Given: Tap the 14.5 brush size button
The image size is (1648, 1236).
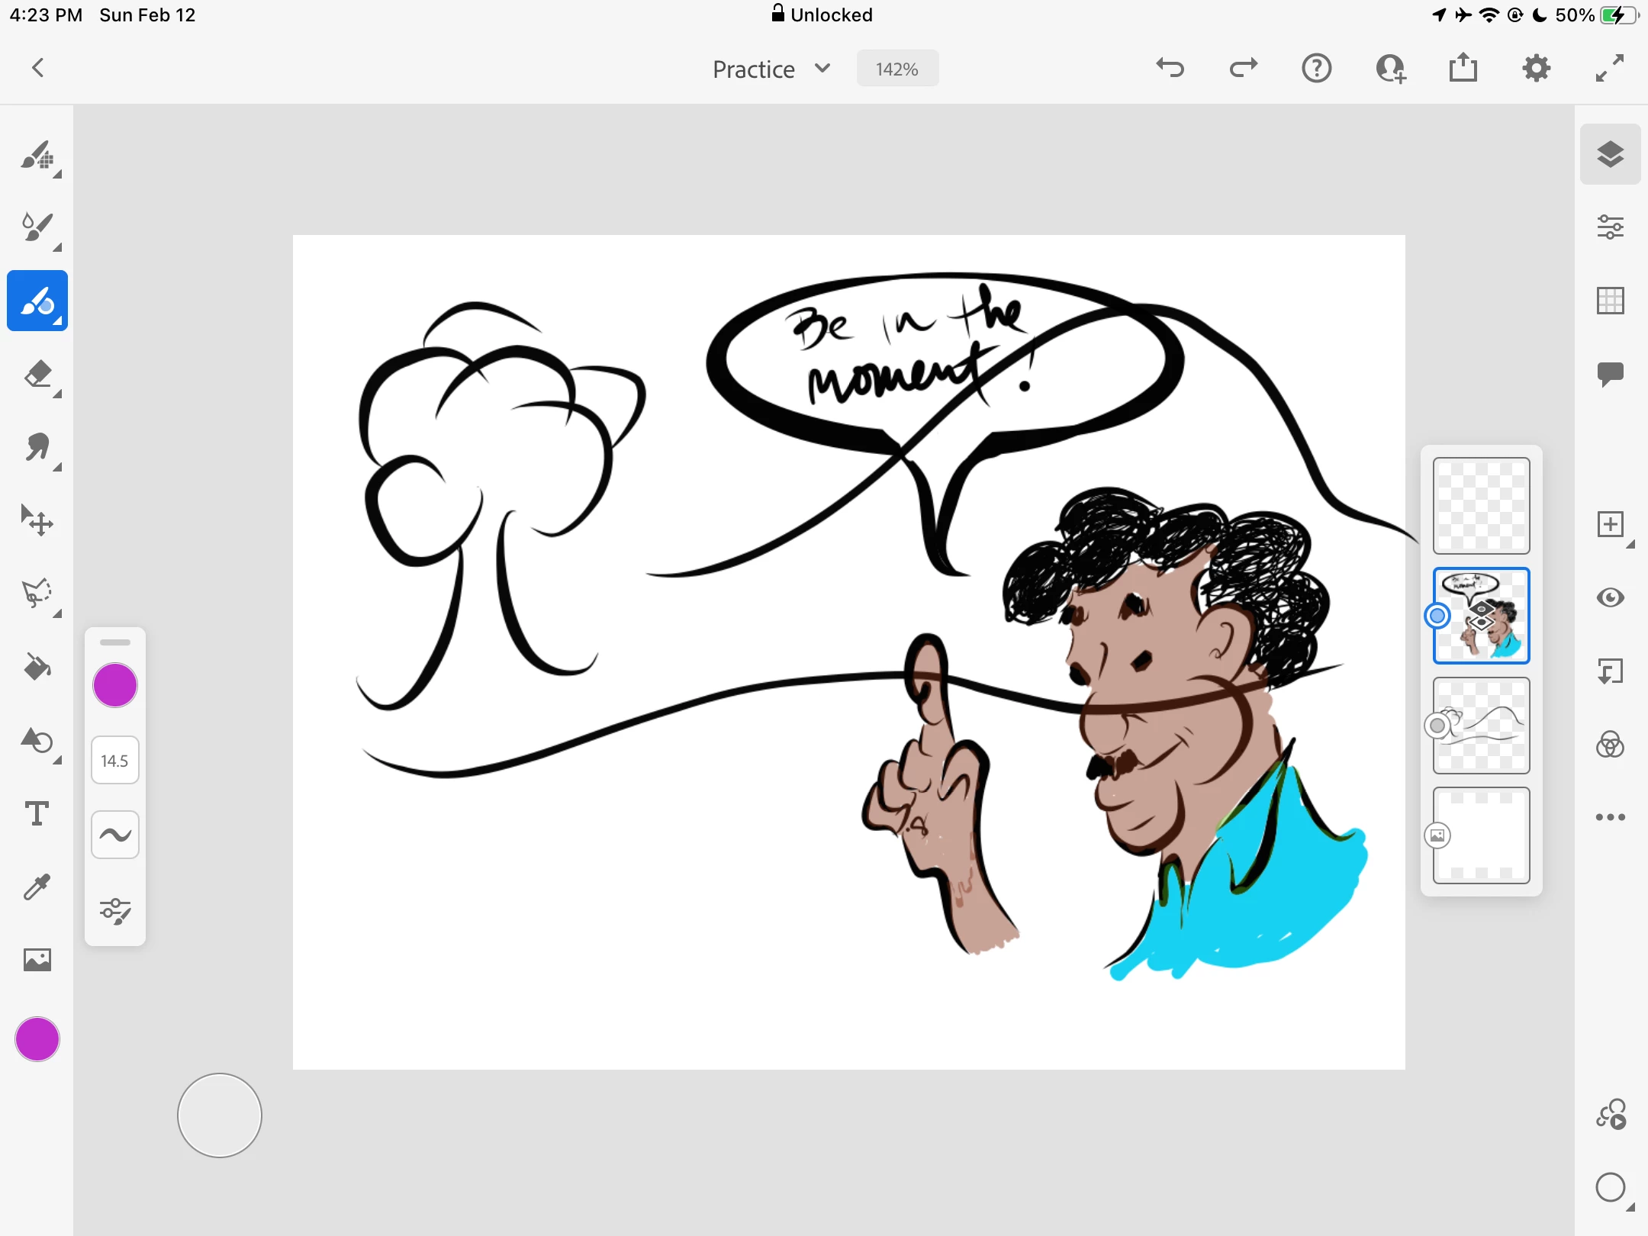Looking at the screenshot, I should coord(115,761).
